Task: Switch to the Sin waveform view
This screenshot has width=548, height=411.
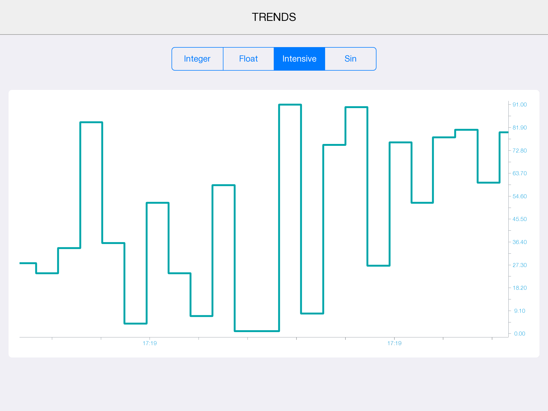Action: tap(350, 59)
